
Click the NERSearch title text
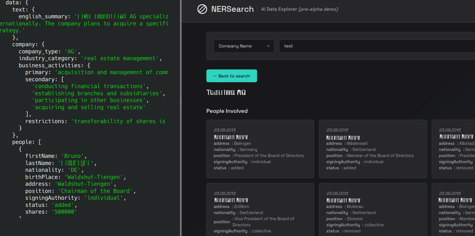[232, 9]
